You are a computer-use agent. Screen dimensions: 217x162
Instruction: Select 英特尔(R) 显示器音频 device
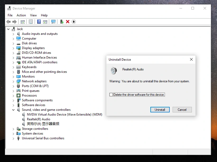(x=43, y=124)
